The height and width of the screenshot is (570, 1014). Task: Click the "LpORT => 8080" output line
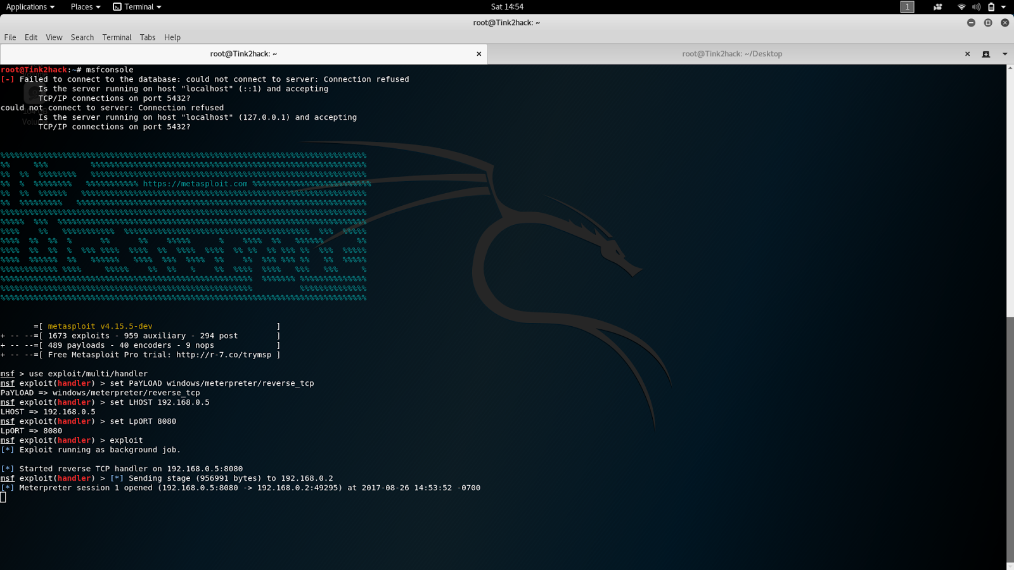tap(32, 431)
